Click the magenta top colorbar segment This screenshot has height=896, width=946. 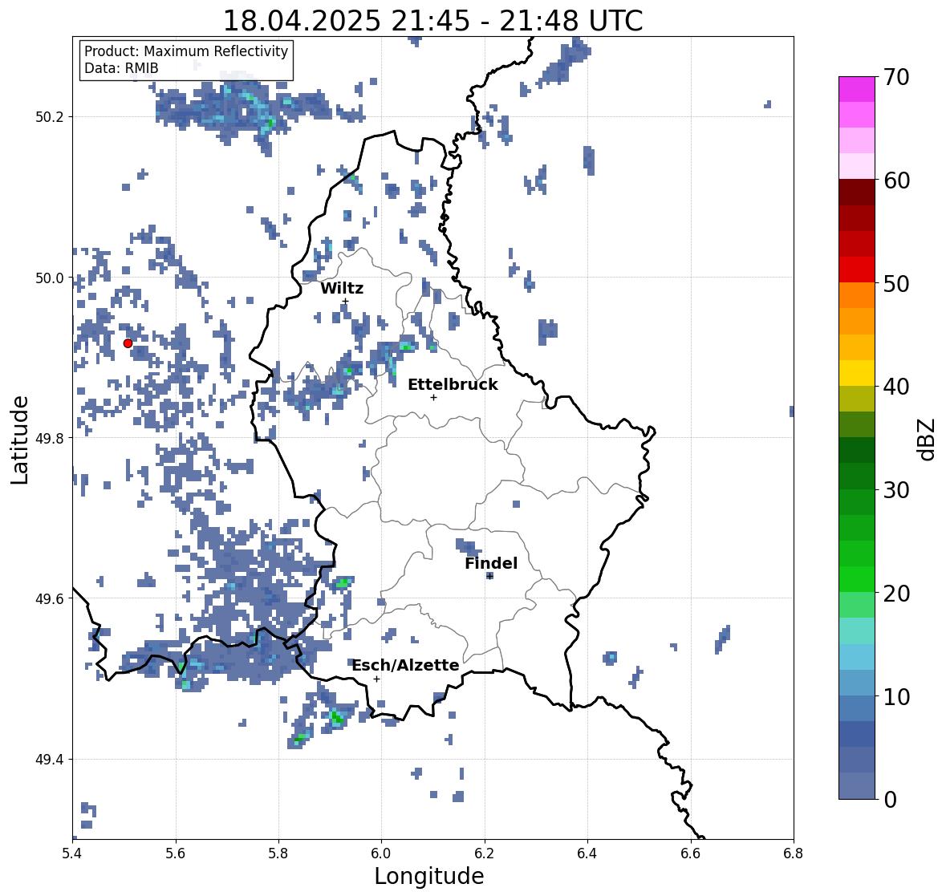click(857, 89)
